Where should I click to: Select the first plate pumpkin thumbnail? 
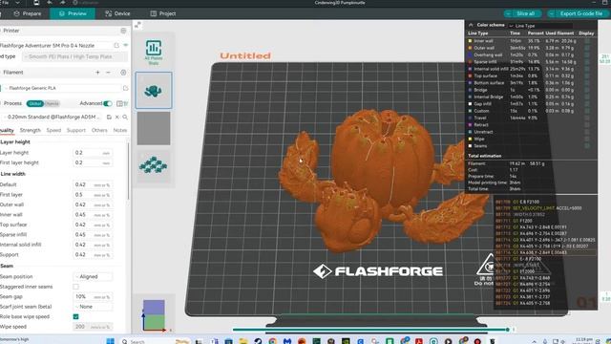[154, 90]
